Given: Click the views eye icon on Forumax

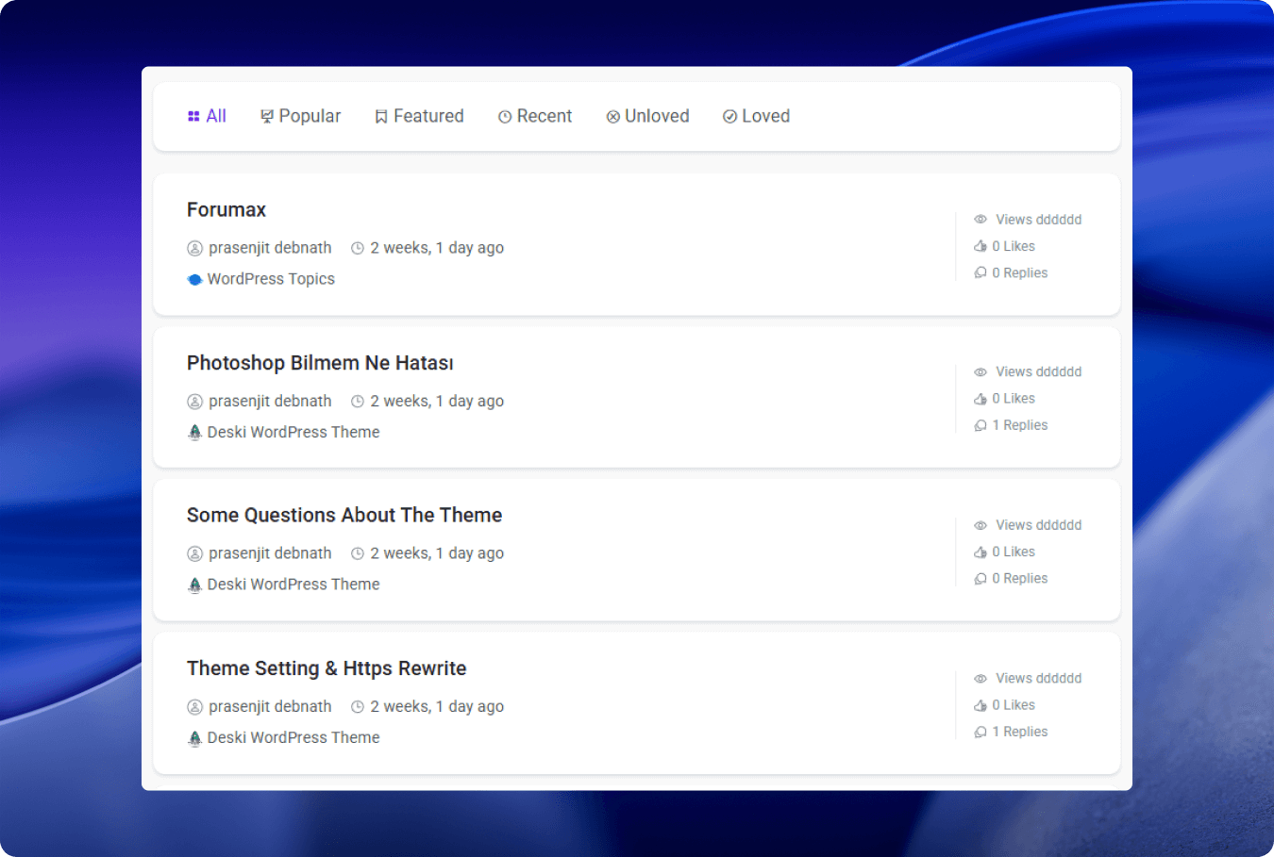Looking at the screenshot, I should click(981, 219).
